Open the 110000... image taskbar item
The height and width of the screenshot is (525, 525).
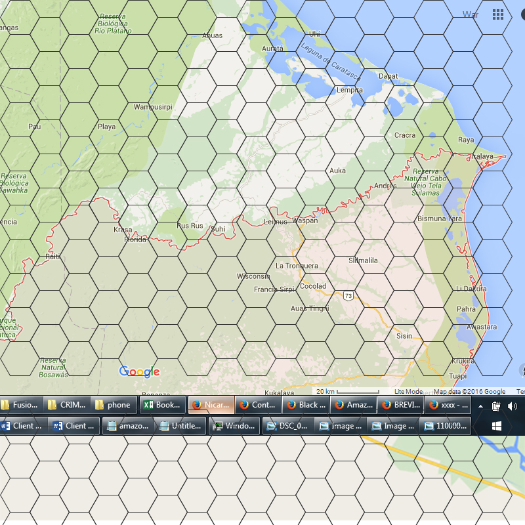point(446,426)
